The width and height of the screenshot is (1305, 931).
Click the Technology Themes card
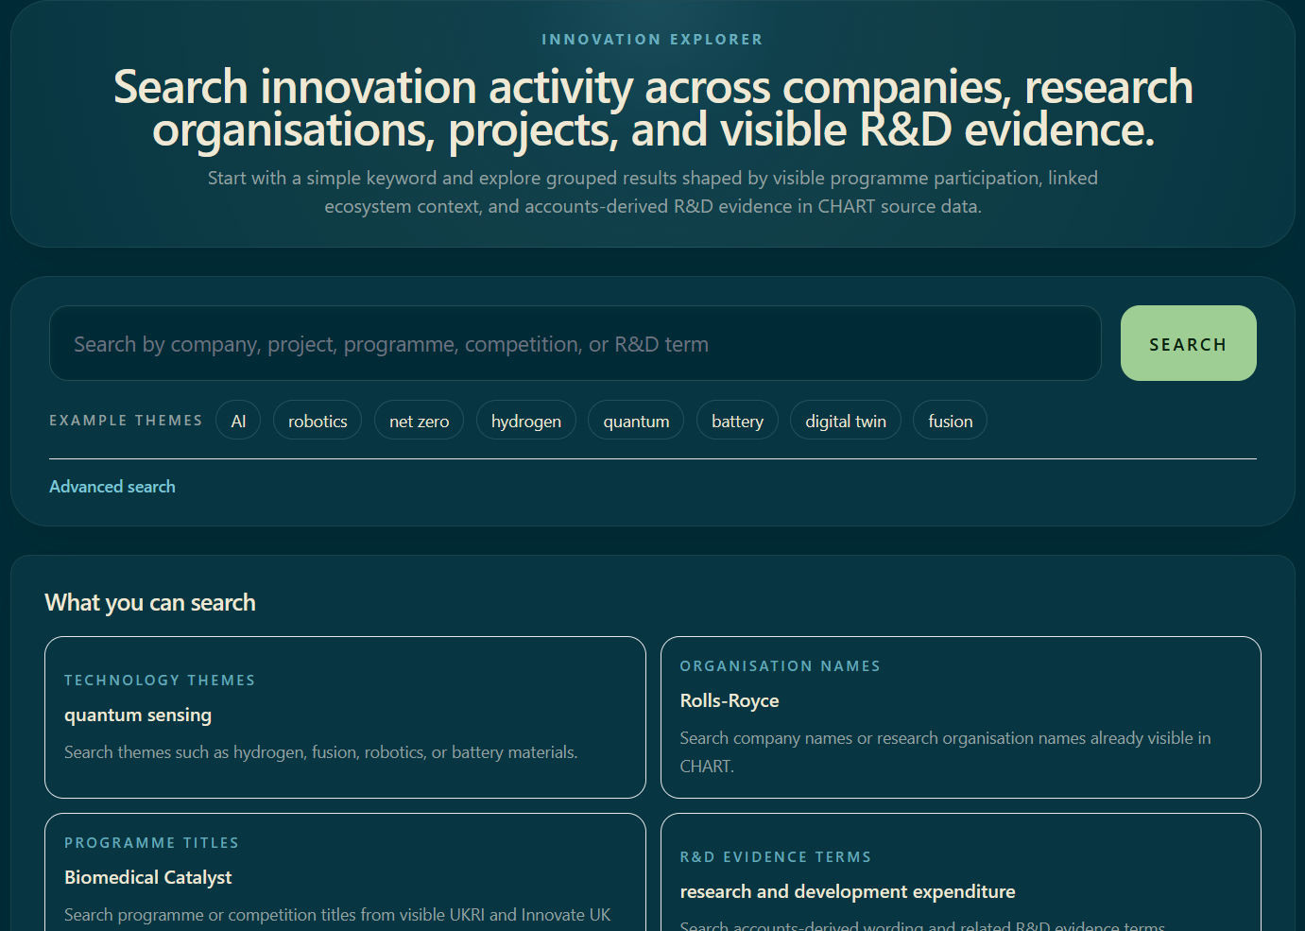pos(345,717)
